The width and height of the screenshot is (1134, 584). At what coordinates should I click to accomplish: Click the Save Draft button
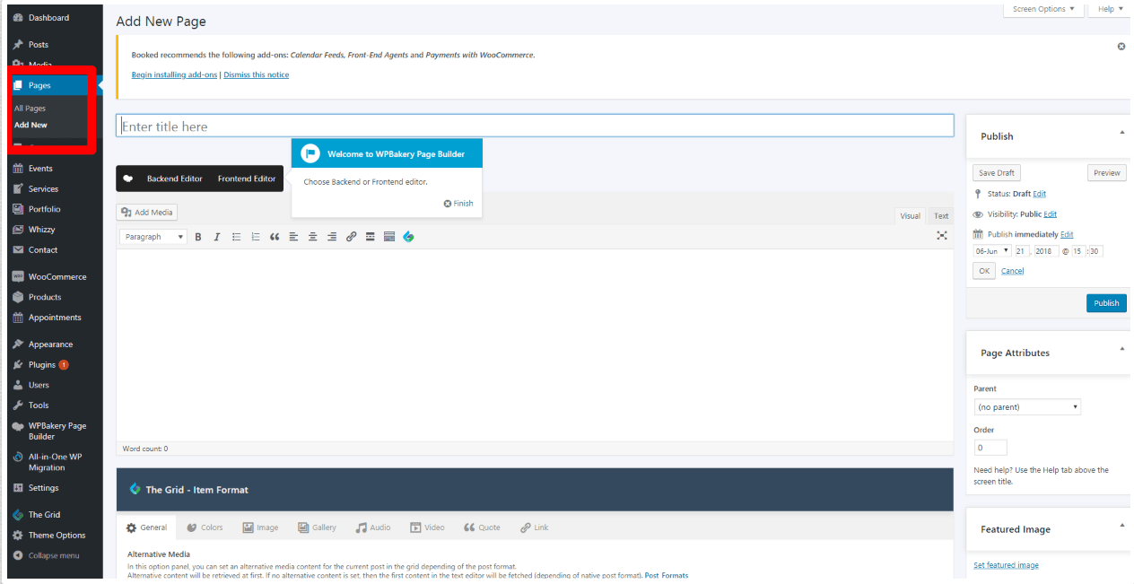coord(997,173)
